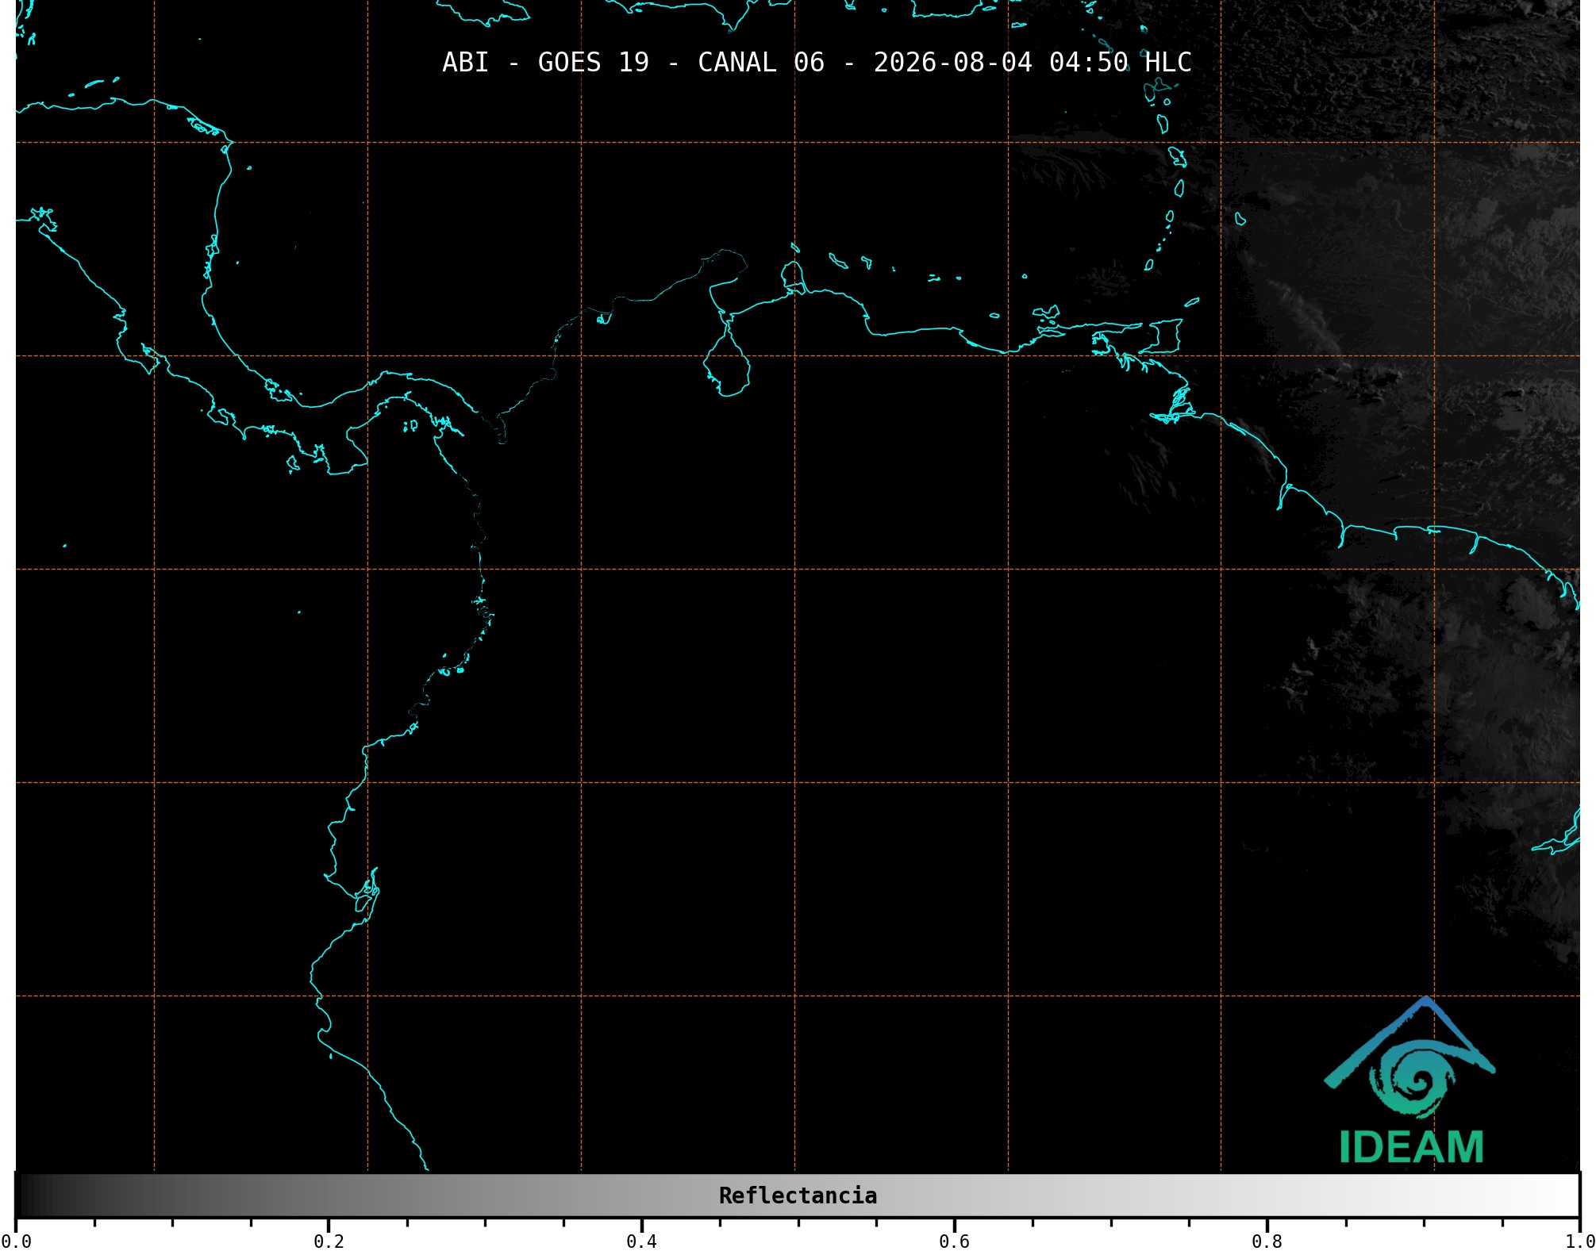This screenshot has width=1596, height=1251.
Task: Click the image title text 'ABI - GOES 19 - CANAL 06'
Action: [x=633, y=63]
